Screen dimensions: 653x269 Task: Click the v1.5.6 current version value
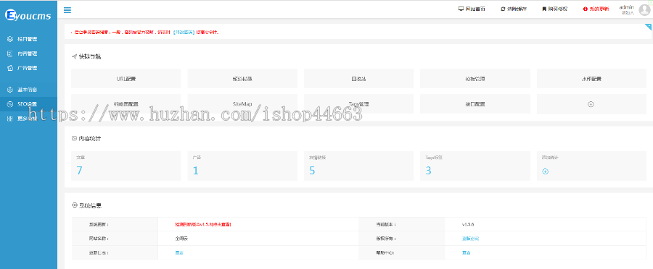click(x=468, y=224)
